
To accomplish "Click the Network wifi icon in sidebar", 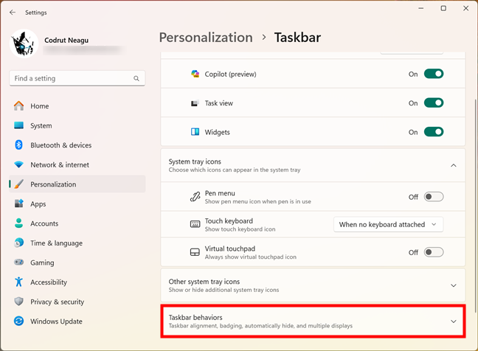I will (x=19, y=164).
